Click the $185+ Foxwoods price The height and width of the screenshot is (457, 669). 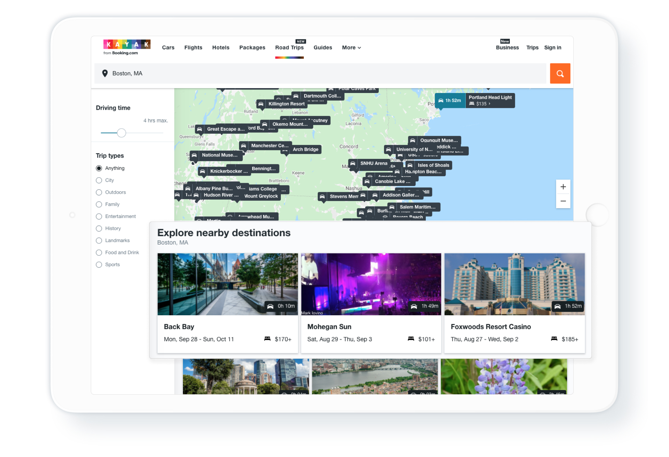tap(570, 339)
